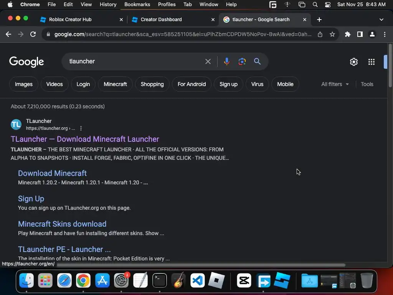Open TLauncher — Download Minecraft Launcher result
Viewport: 393px width, 295px height.
pyautogui.click(x=85, y=139)
